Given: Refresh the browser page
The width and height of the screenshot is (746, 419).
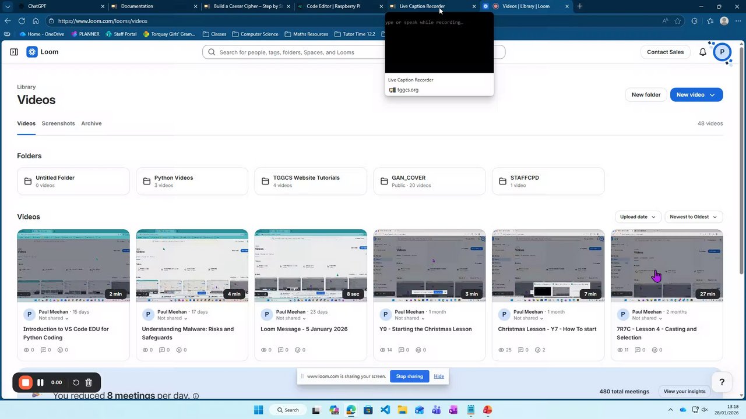Looking at the screenshot, I should click(22, 21).
